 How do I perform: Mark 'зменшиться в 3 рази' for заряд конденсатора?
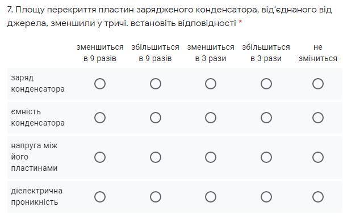point(211,84)
